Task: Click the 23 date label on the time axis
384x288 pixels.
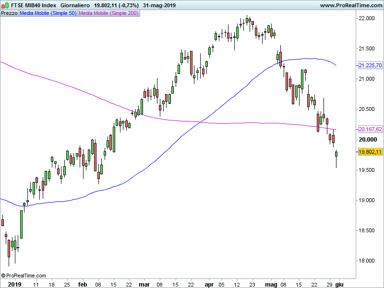Action: [252, 285]
